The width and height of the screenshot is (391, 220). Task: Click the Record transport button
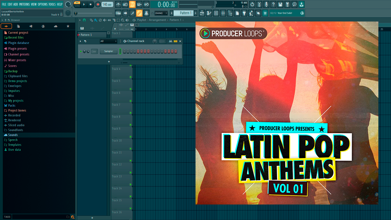point(98,4)
